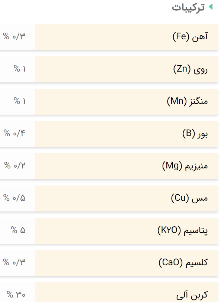Click the ۰/۵ % value for Cu
This screenshot has width=224, height=302.
[x=14, y=198]
